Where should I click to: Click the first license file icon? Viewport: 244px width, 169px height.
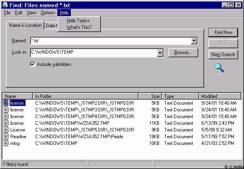pyautogui.click(x=6, y=103)
